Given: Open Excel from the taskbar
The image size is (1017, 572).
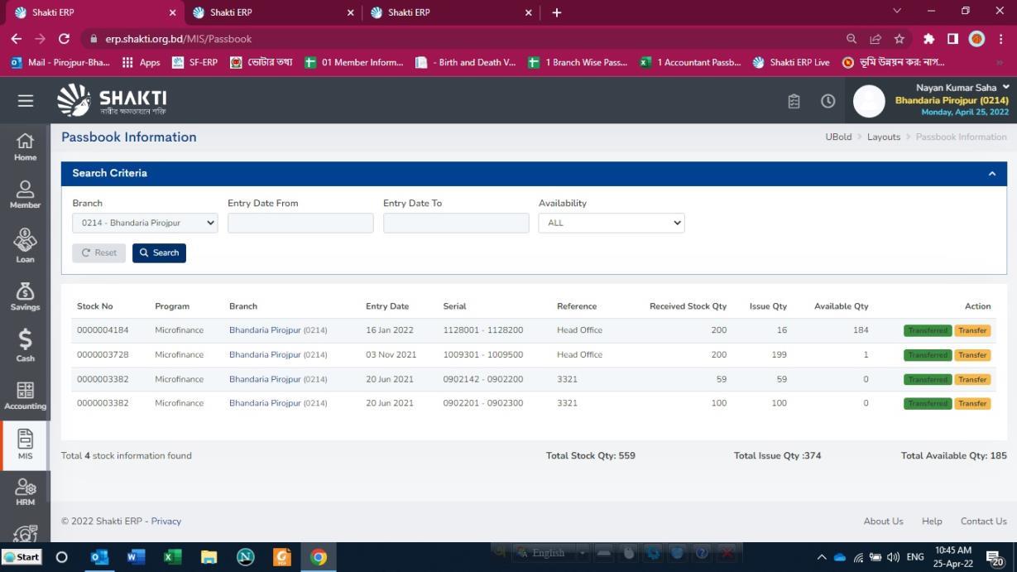Looking at the screenshot, I should pyautogui.click(x=172, y=557).
